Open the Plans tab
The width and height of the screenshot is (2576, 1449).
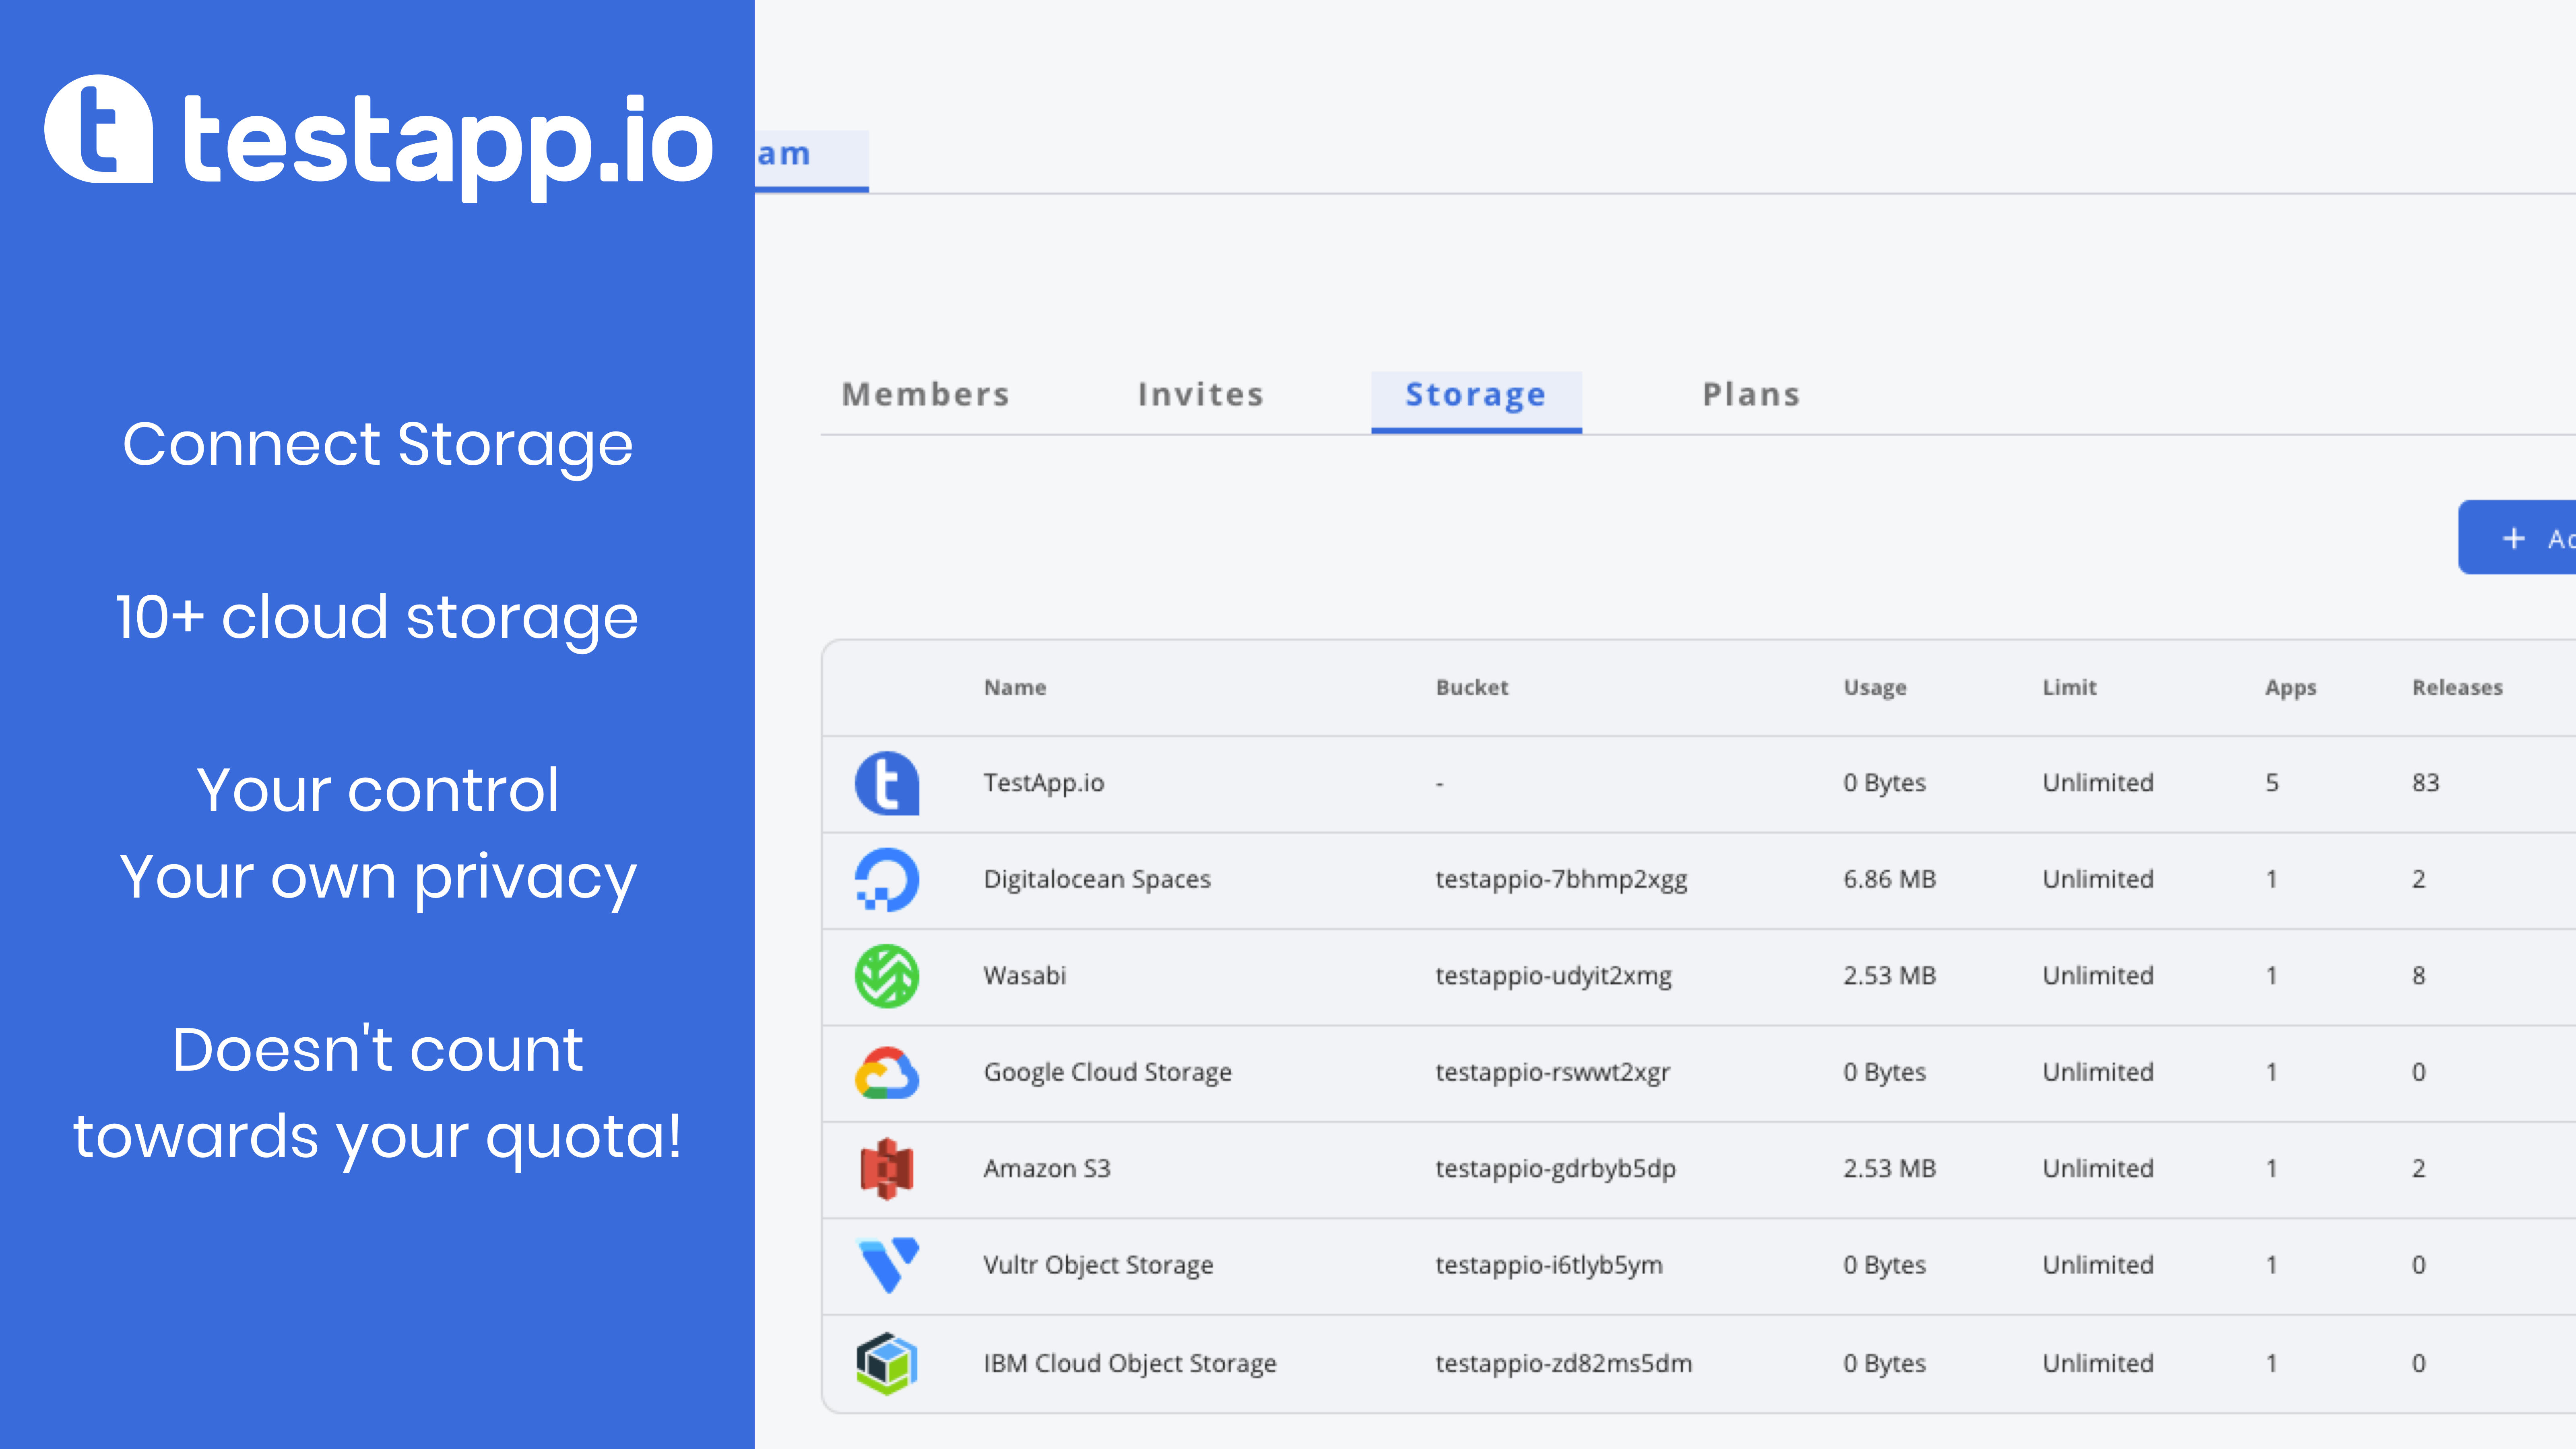(1751, 394)
